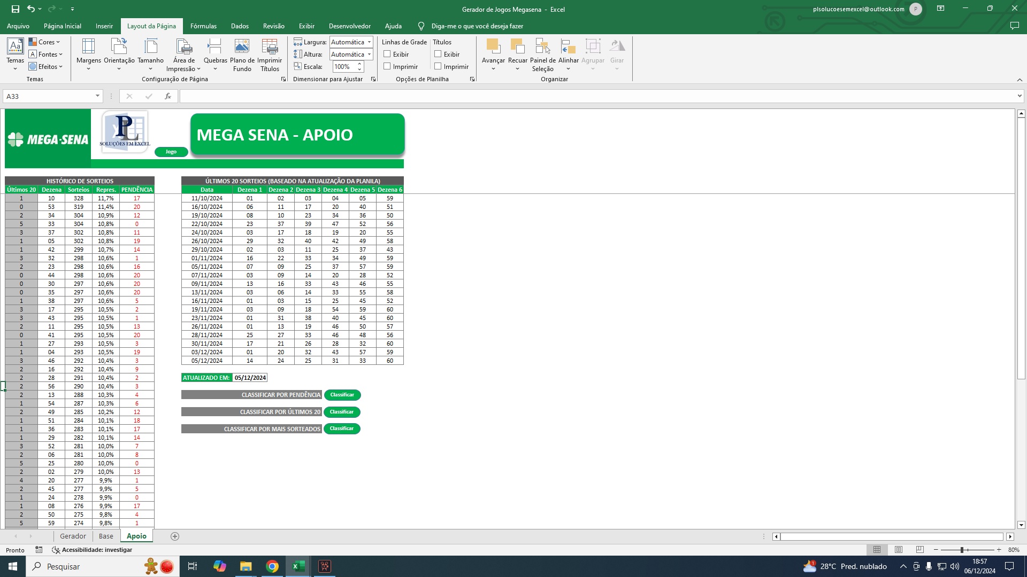Switch to the Base sheet tab
1027x577 pixels.
pyautogui.click(x=106, y=536)
